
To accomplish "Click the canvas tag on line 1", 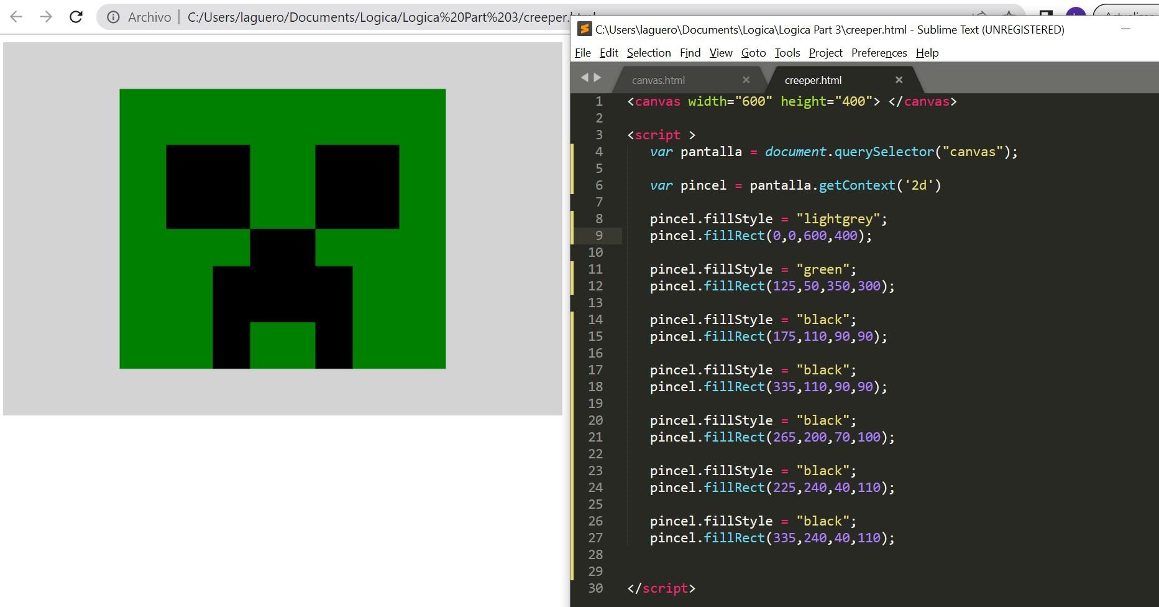I will point(657,101).
